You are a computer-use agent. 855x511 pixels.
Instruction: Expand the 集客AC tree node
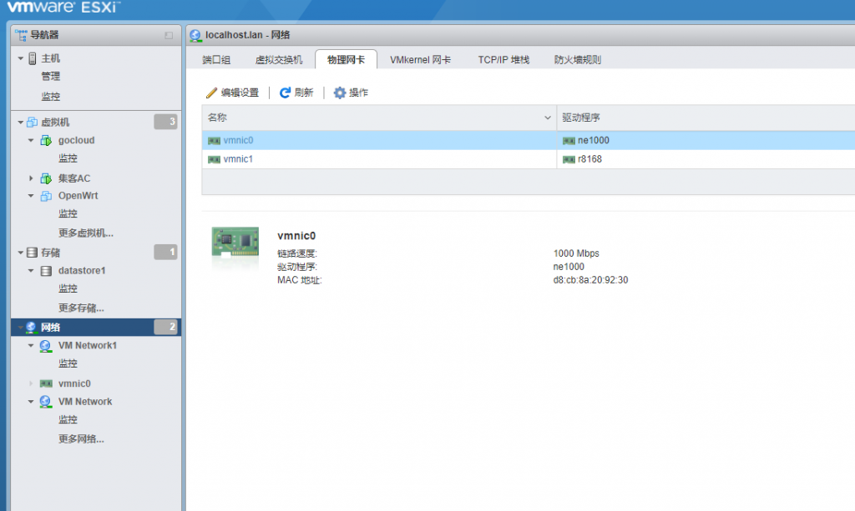click(31, 178)
